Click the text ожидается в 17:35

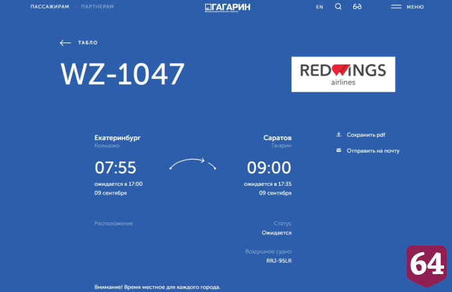267,184
